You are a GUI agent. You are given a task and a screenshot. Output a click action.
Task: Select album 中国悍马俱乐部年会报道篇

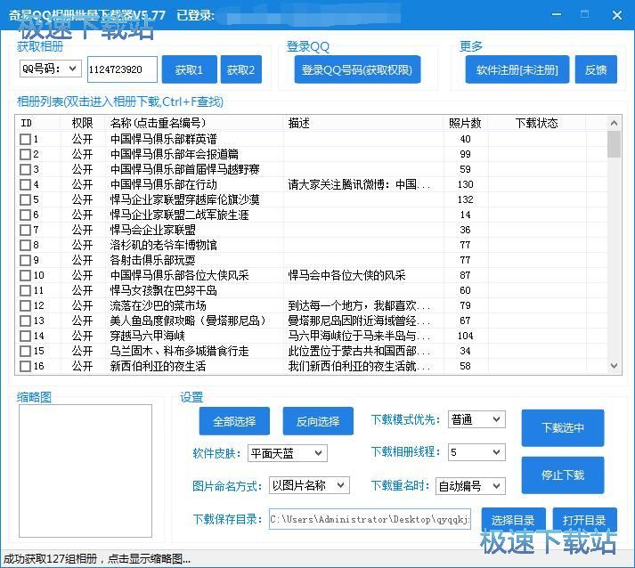pos(175,154)
